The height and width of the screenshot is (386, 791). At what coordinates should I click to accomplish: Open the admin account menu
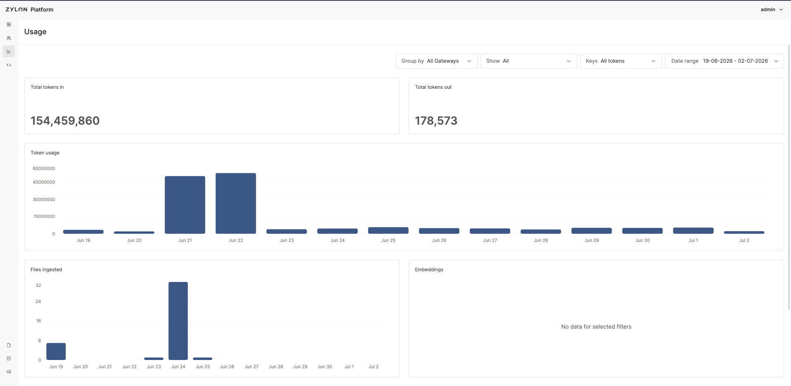pos(772,9)
